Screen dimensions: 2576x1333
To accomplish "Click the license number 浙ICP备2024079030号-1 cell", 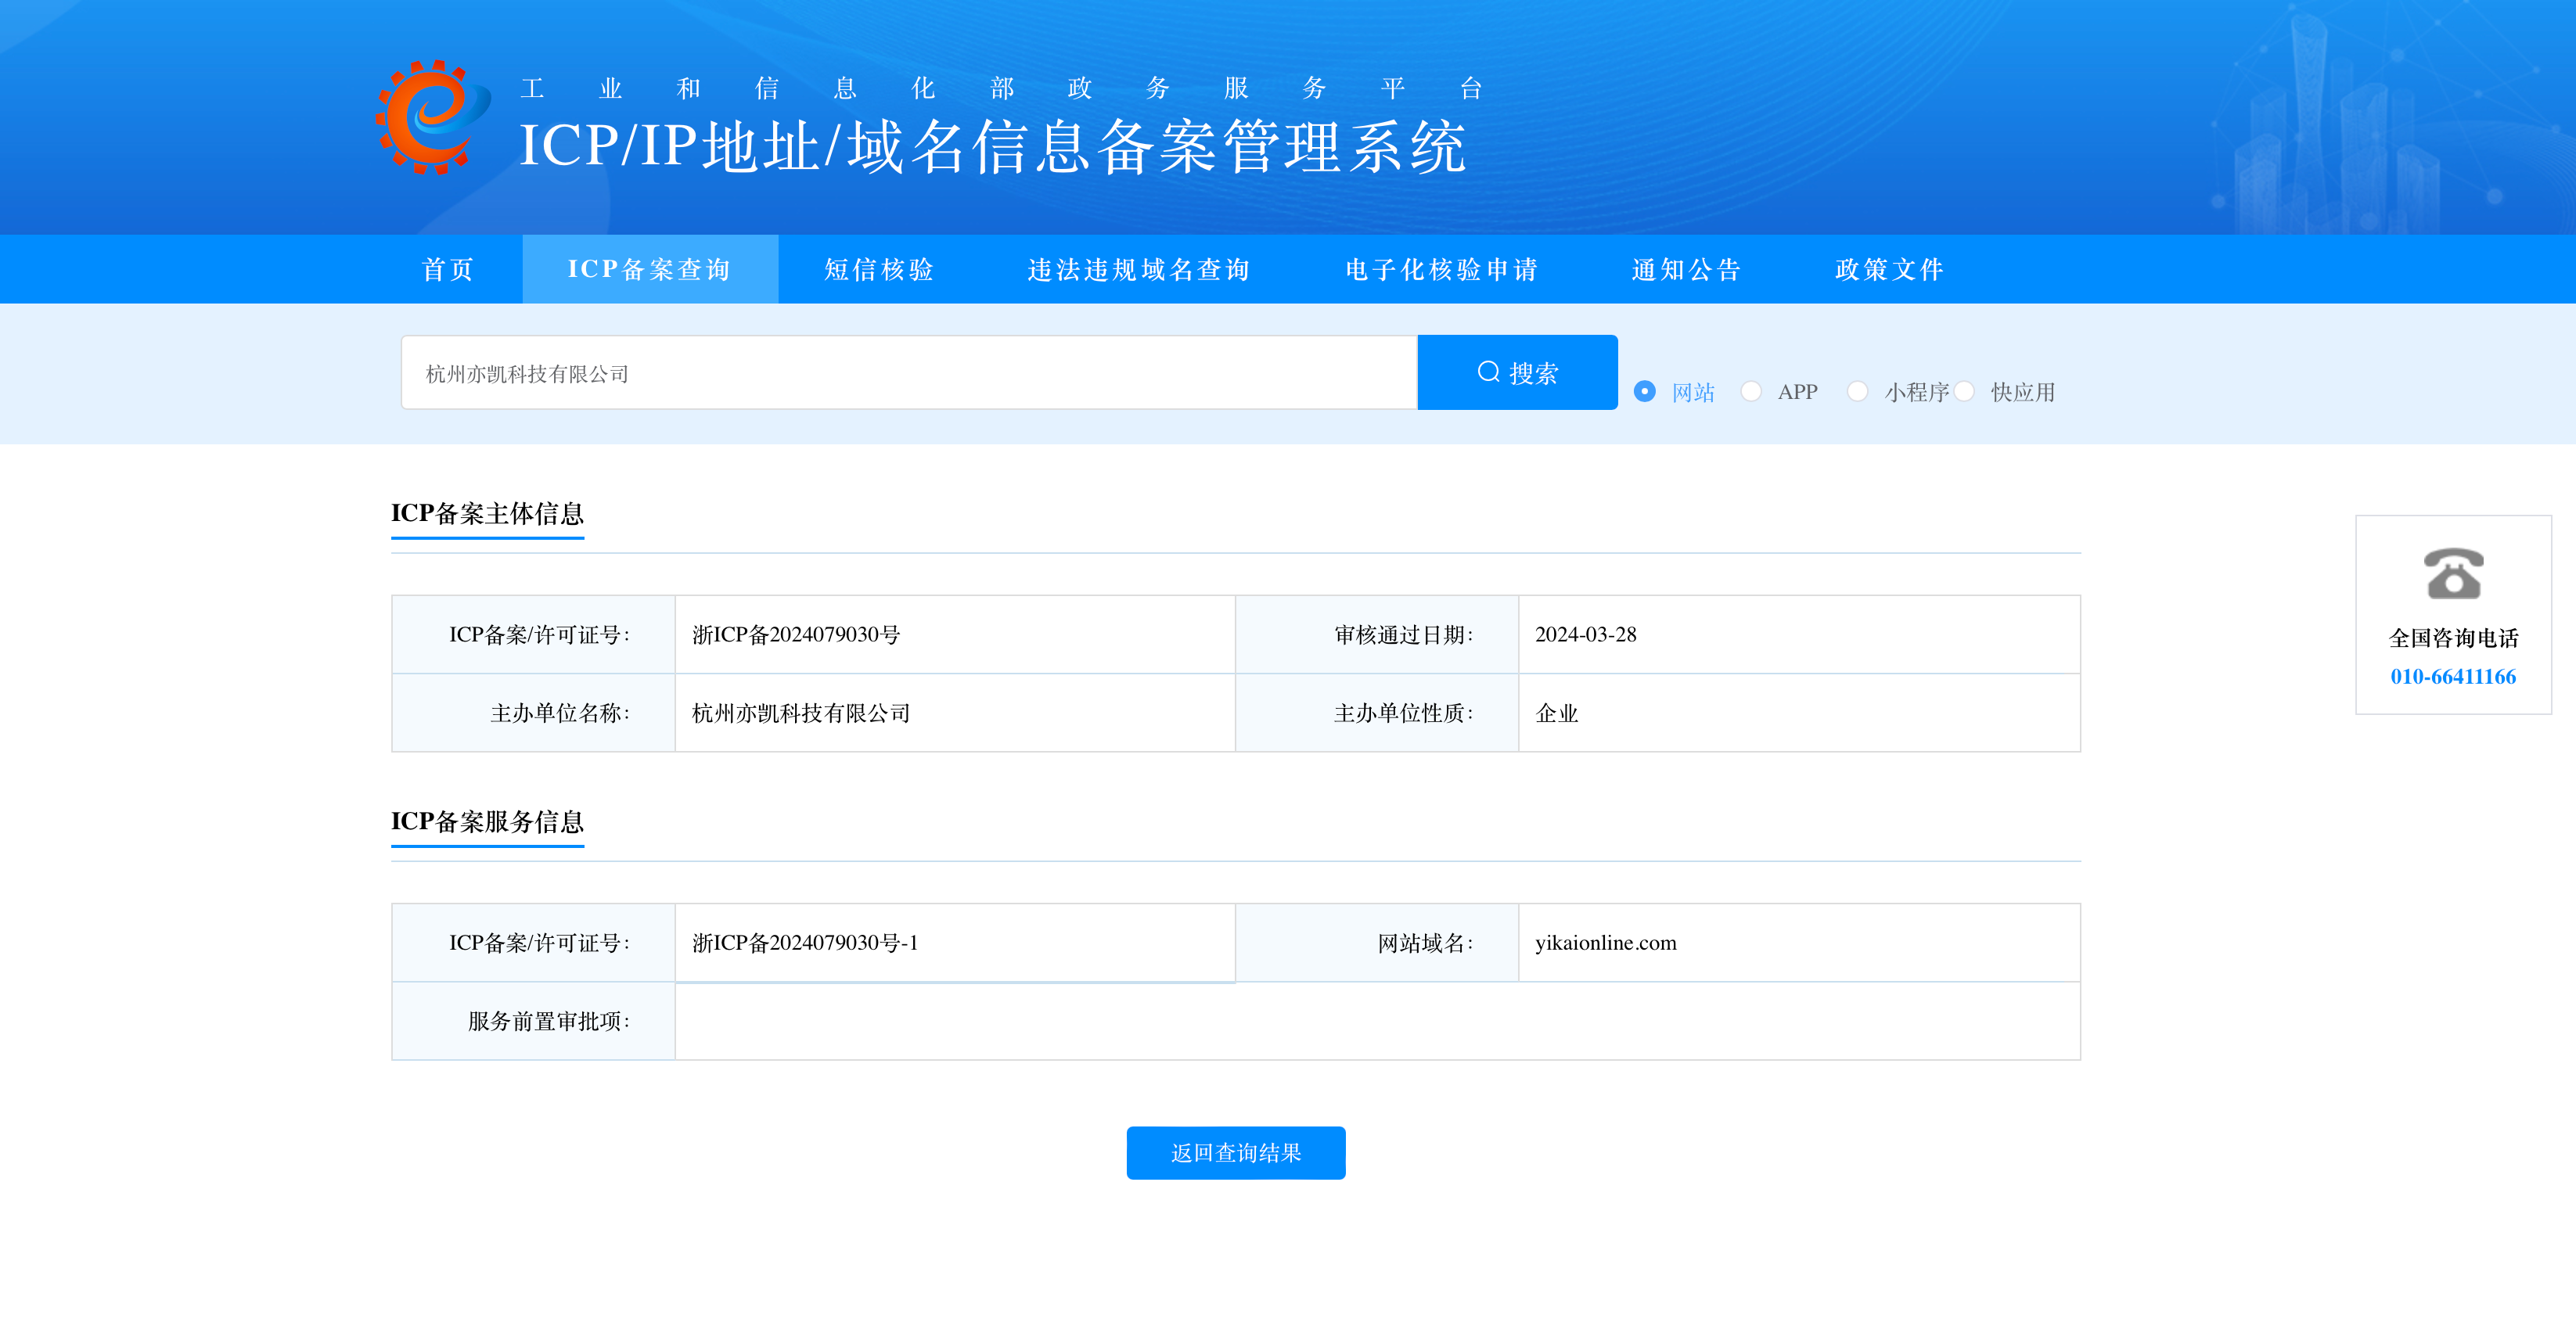I will [x=805, y=943].
